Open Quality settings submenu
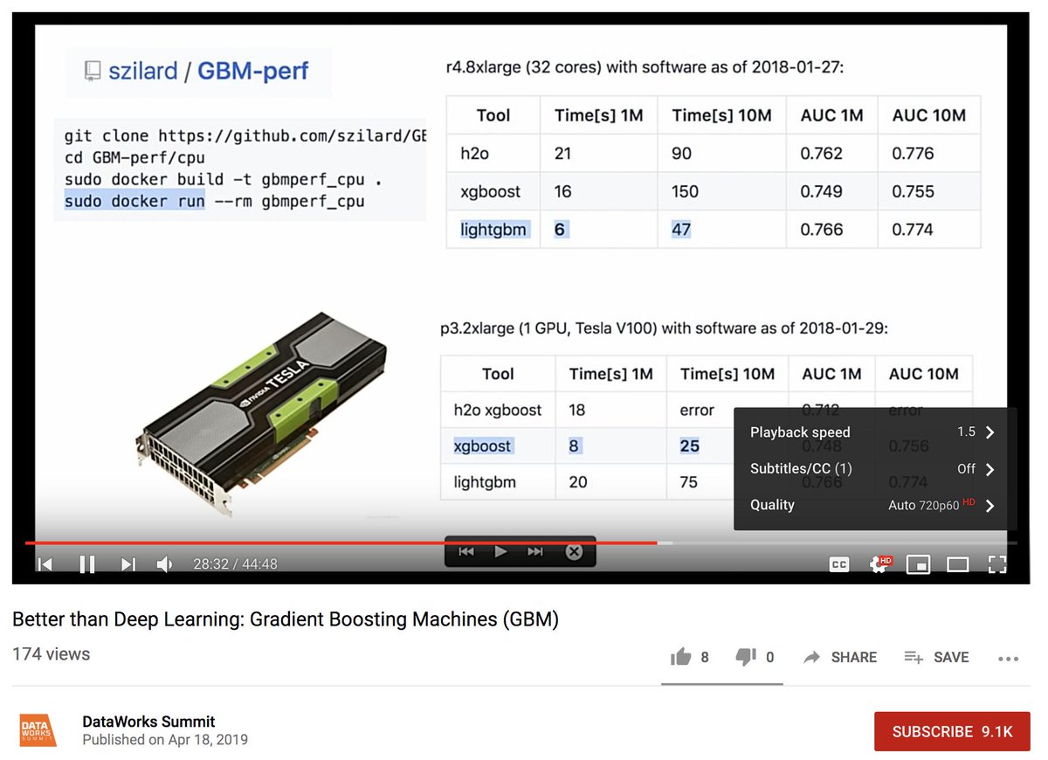Screen dimensions: 1048x760 (x=875, y=505)
